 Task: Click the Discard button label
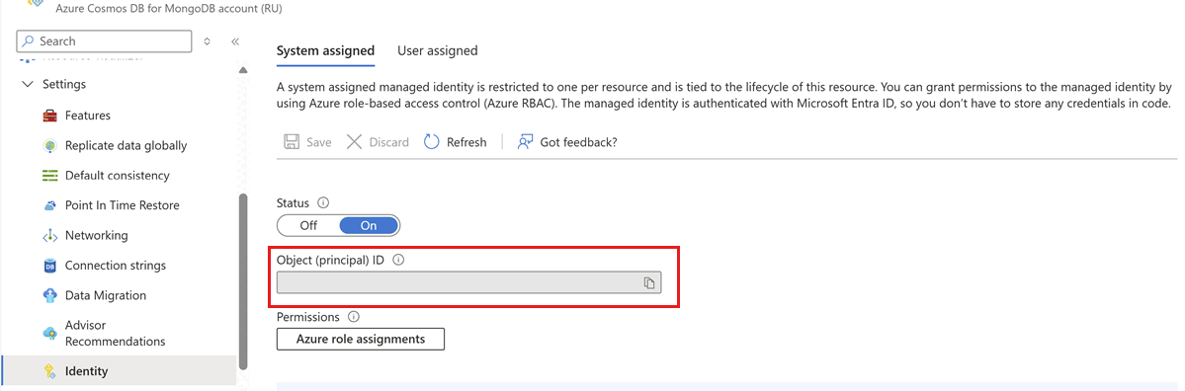(389, 142)
